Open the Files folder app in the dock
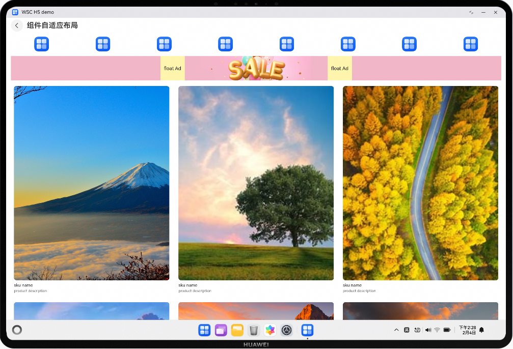Screen dimensions: 513x349 click(x=237, y=330)
